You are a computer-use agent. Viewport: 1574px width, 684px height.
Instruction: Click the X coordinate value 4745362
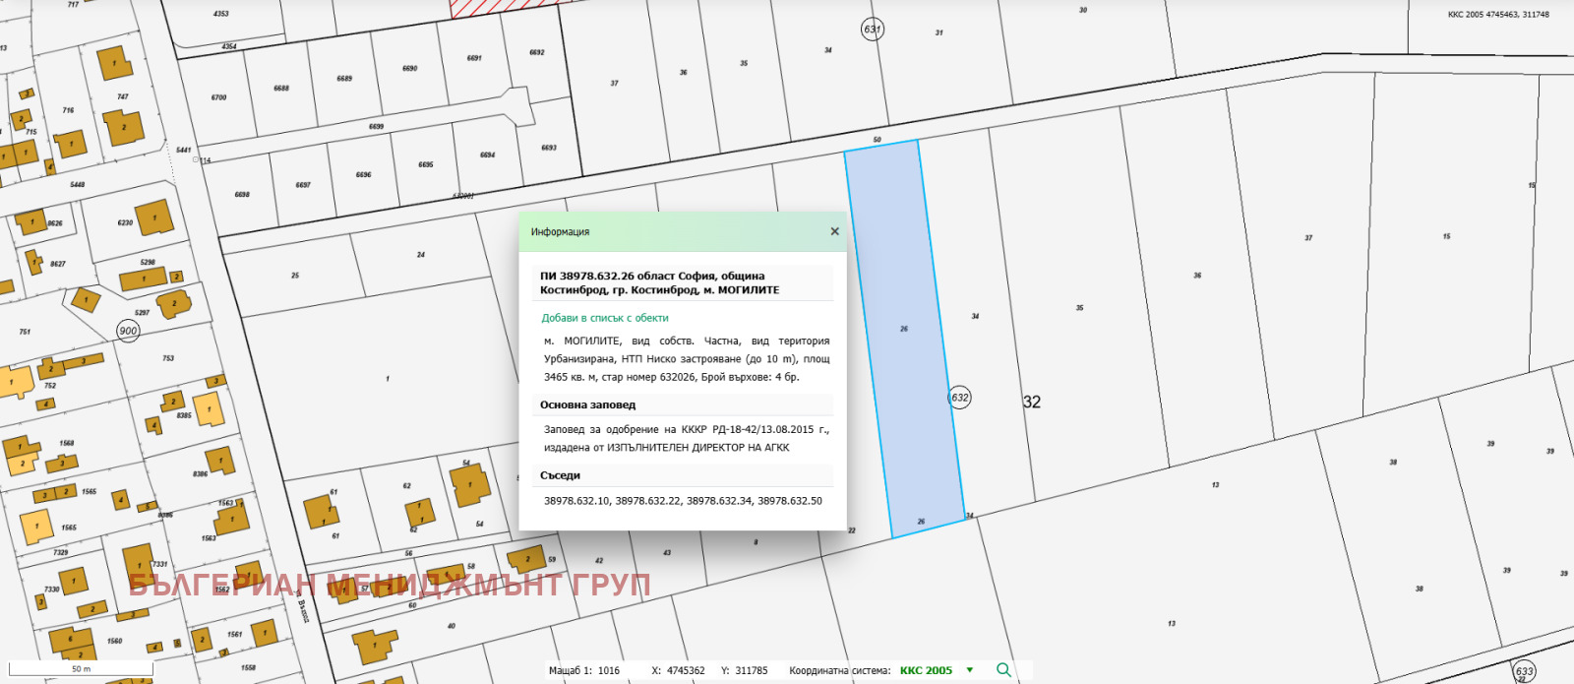[685, 670]
